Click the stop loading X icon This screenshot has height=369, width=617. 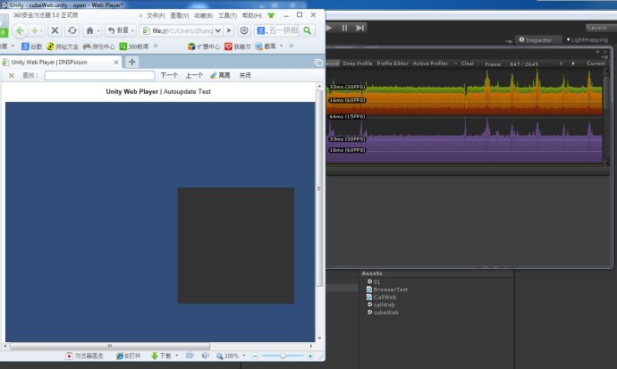(55, 30)
